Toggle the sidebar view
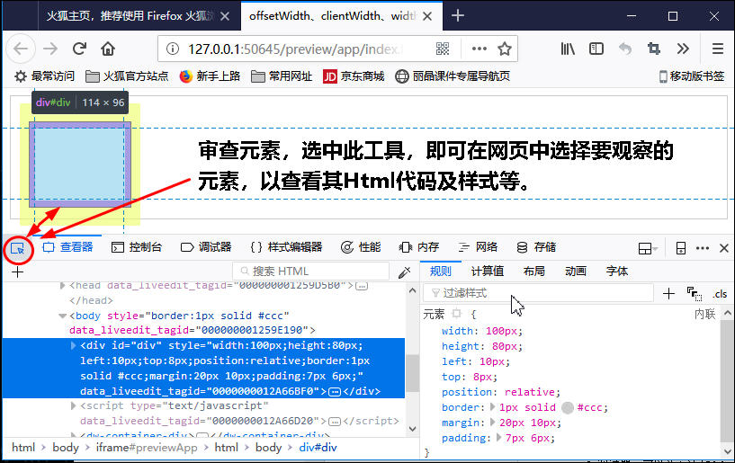 click(x=596, y=49)
